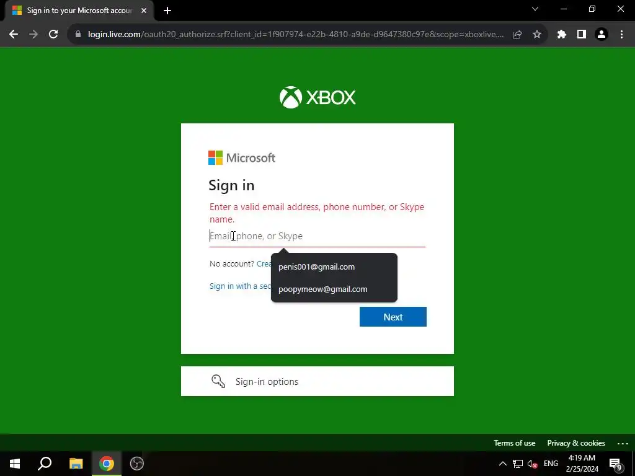Bookmark this page with star icon
Image resolution: width=635 pixels, height=476 pixels.
(x=537, y=35)
